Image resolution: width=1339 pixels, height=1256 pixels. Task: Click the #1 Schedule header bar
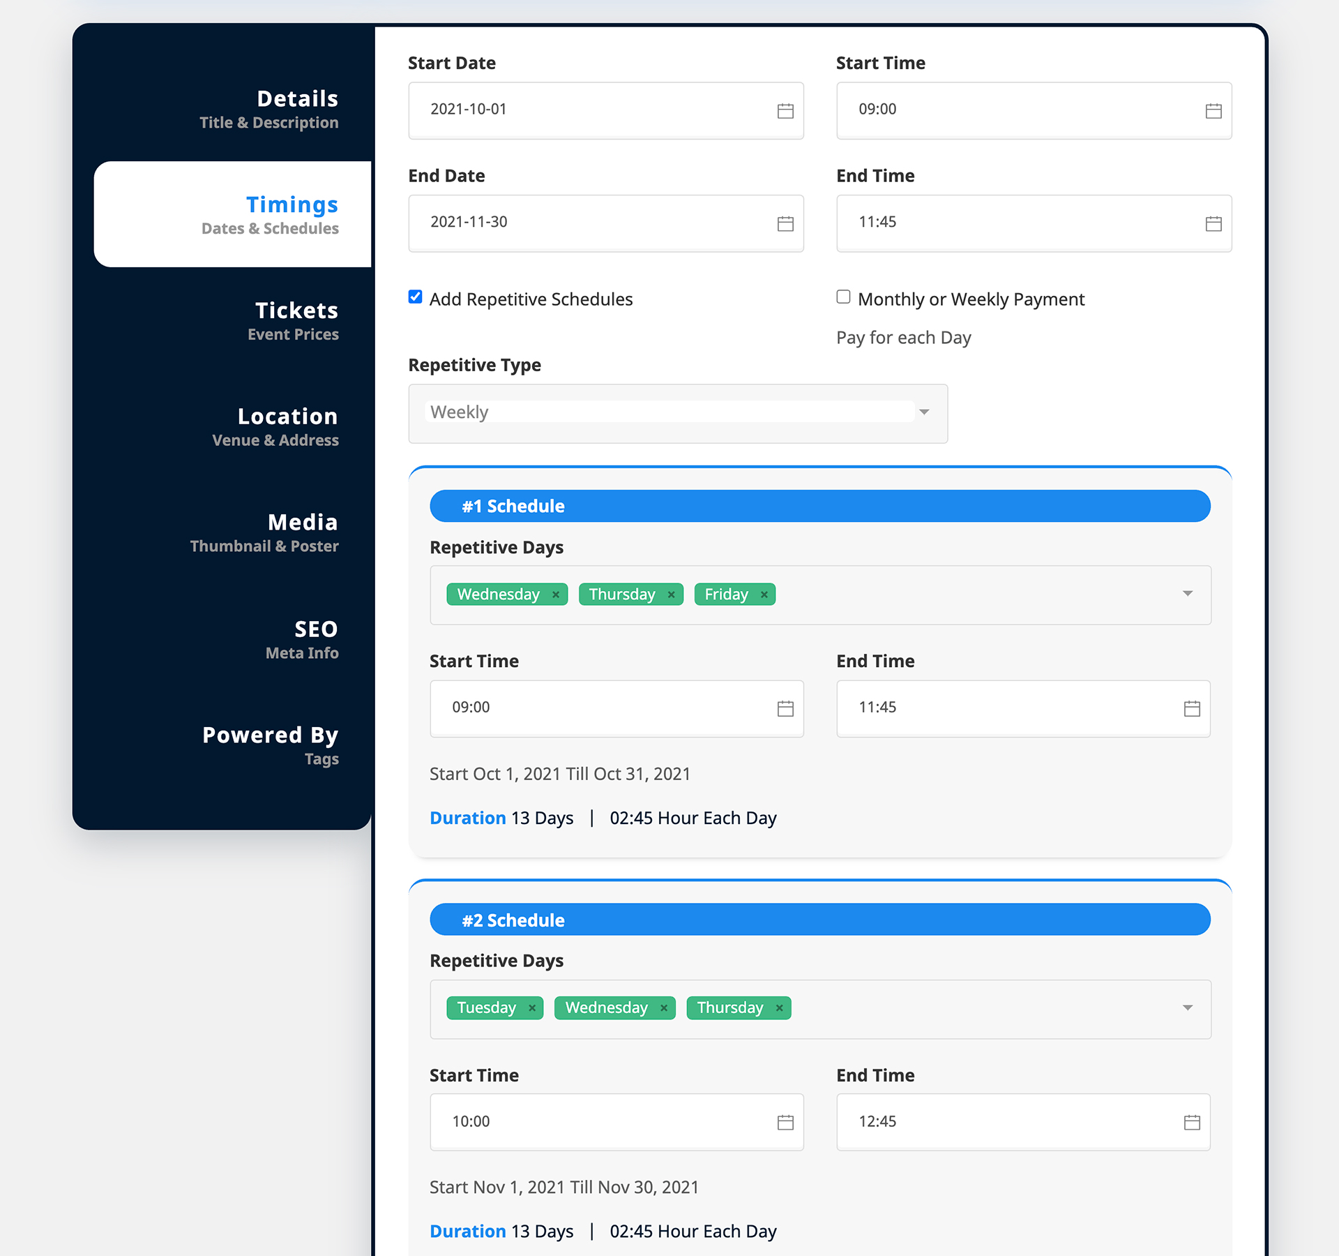pyautogui.click(x=819, y=506)
